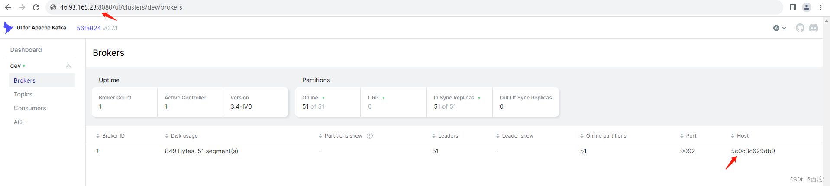Open broker 1 details row
This screenshot has width=830, height=186.
98,151
